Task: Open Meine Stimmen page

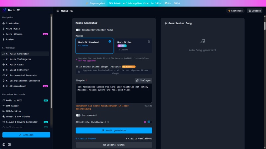Action: click(x=25, y=34)
